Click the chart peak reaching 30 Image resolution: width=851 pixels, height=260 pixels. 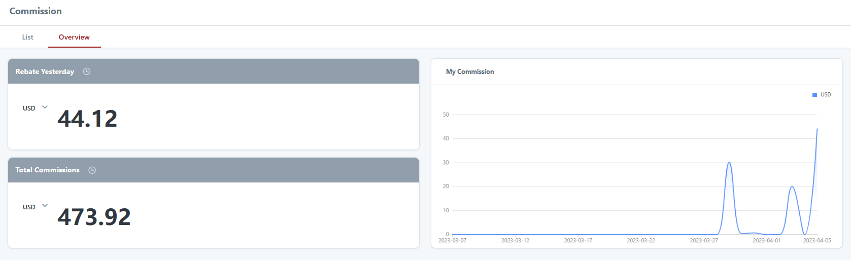[729, 163]
